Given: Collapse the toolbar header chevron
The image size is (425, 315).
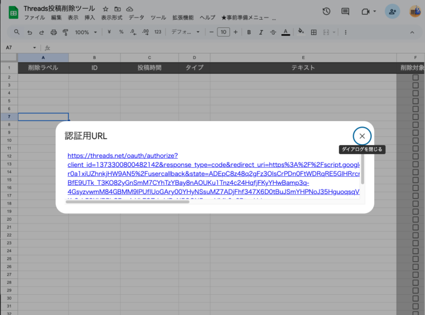Looking at the screenshot, I should coord(412,32).
